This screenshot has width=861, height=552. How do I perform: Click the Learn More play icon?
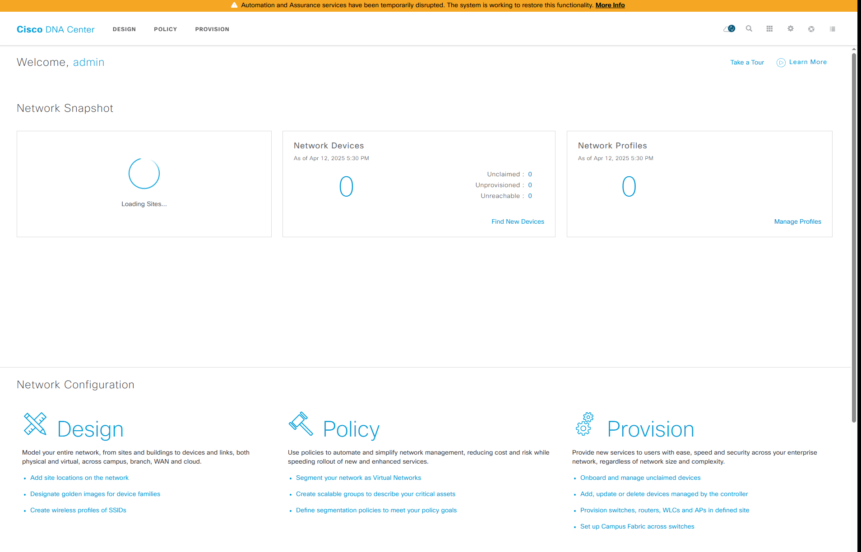(x=781, y=63)
